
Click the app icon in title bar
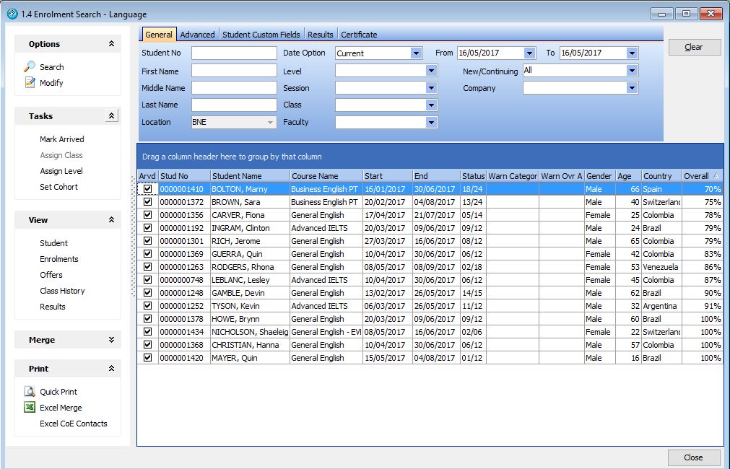pyautogui.click(x=12, y=14)
